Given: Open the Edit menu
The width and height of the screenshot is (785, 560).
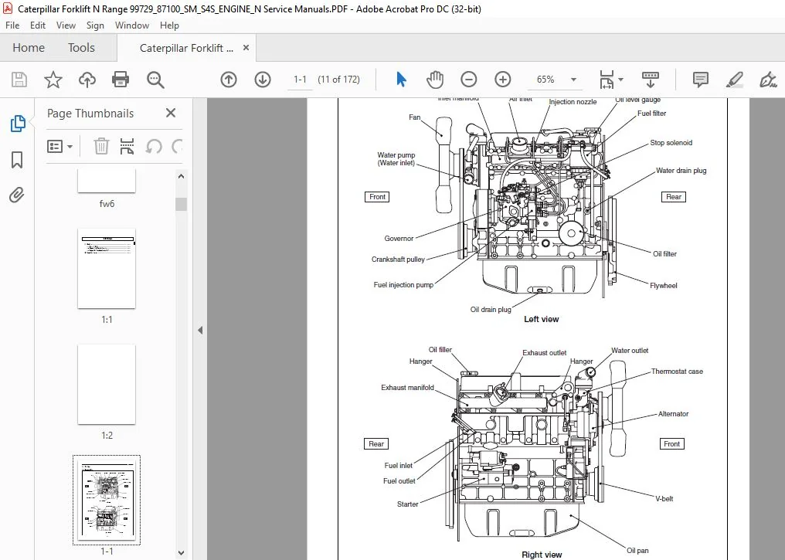Looking at the screenshot, I should coord(38,25).
